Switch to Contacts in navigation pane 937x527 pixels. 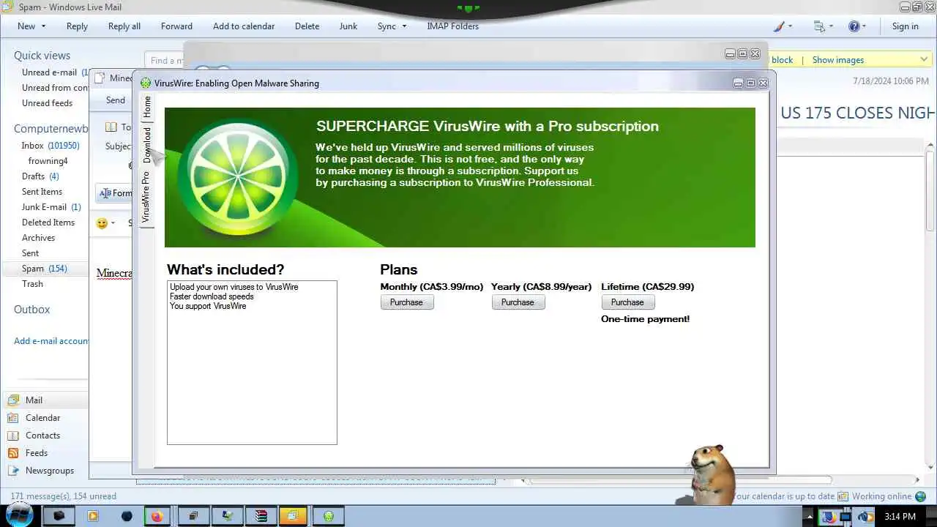coord(42,436)
